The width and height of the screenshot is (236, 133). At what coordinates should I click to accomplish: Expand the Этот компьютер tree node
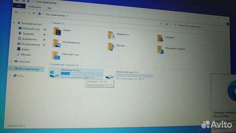(x=10, y=68)
